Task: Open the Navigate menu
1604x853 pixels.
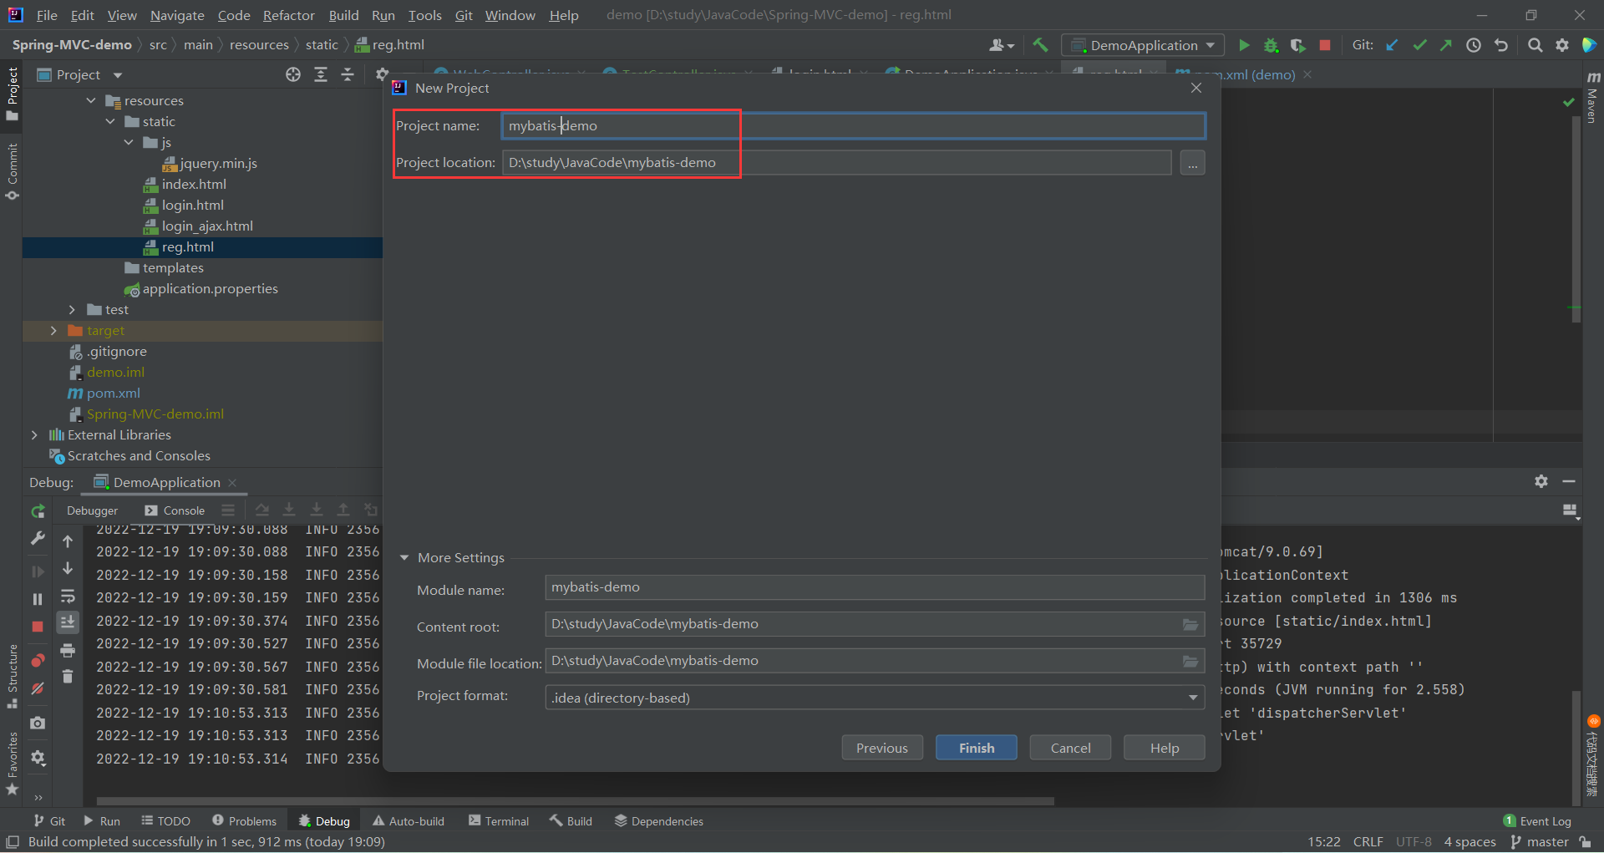Action: pos(177,15)
